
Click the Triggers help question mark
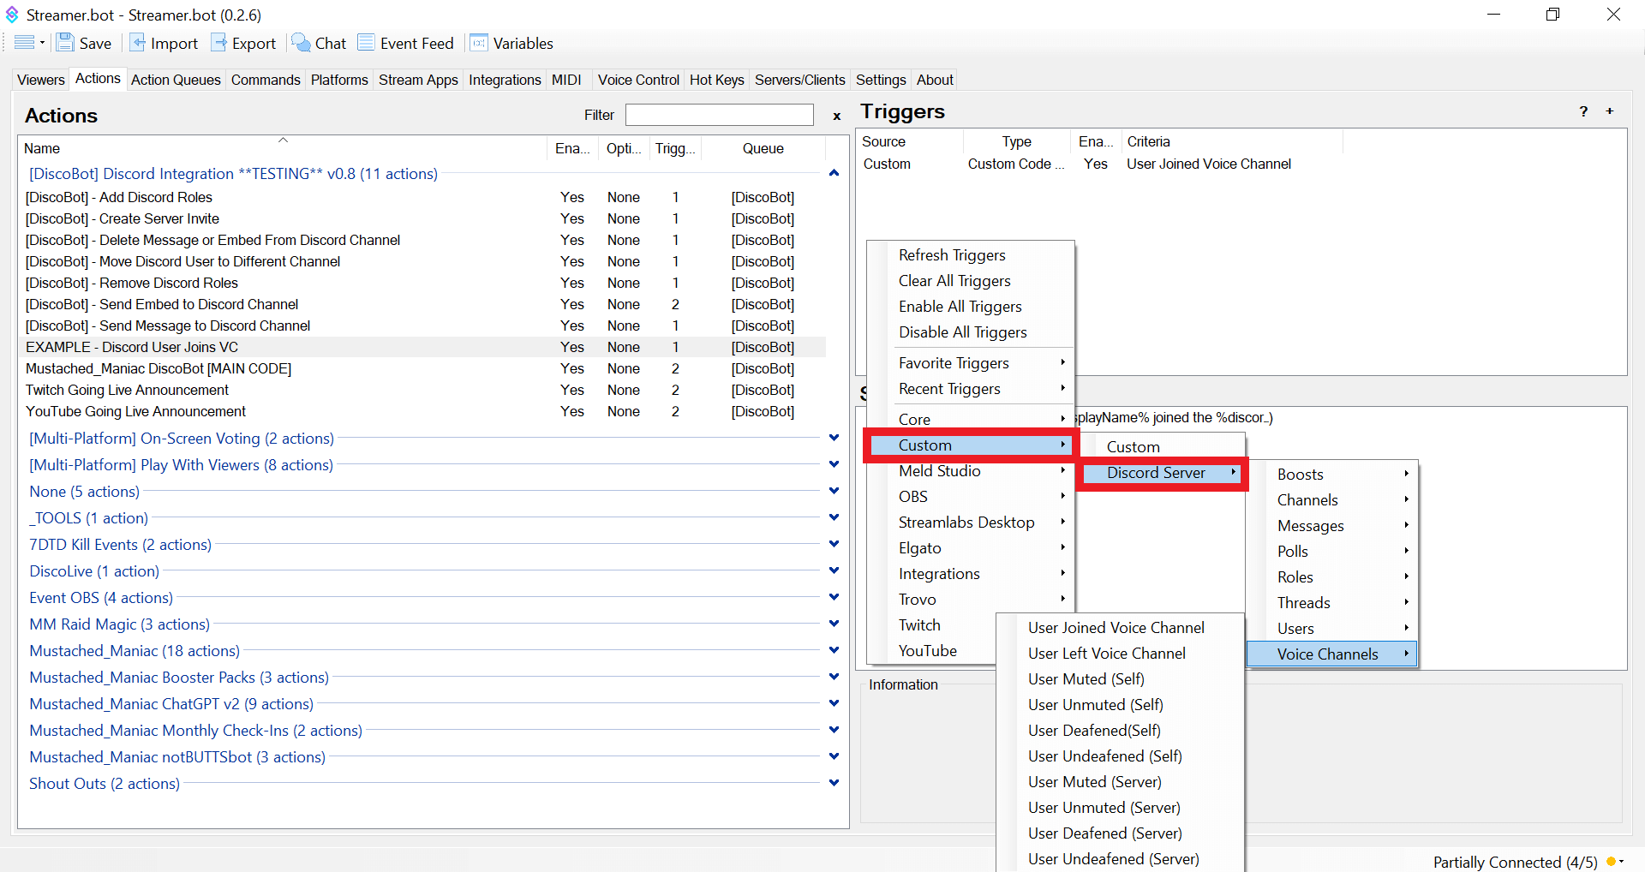point(1583,111)
